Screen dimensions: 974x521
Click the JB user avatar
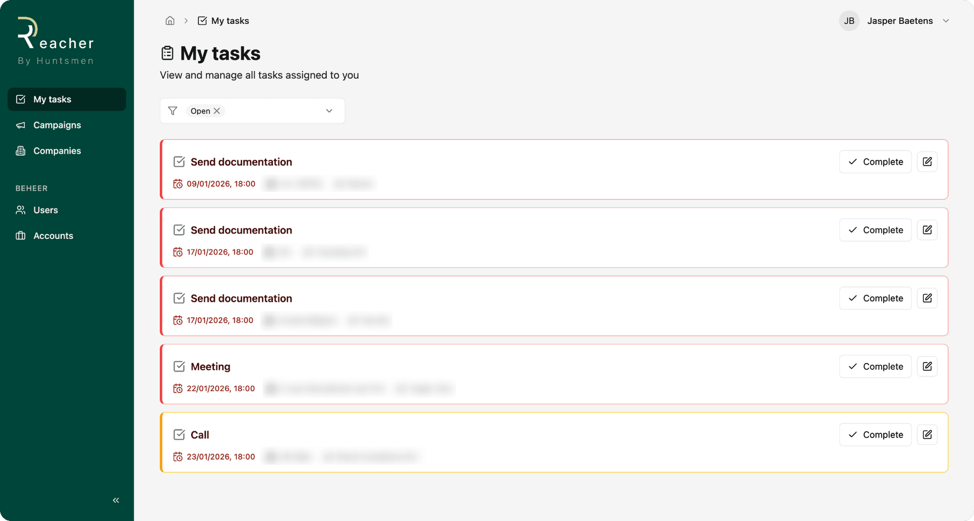[849, 21]
